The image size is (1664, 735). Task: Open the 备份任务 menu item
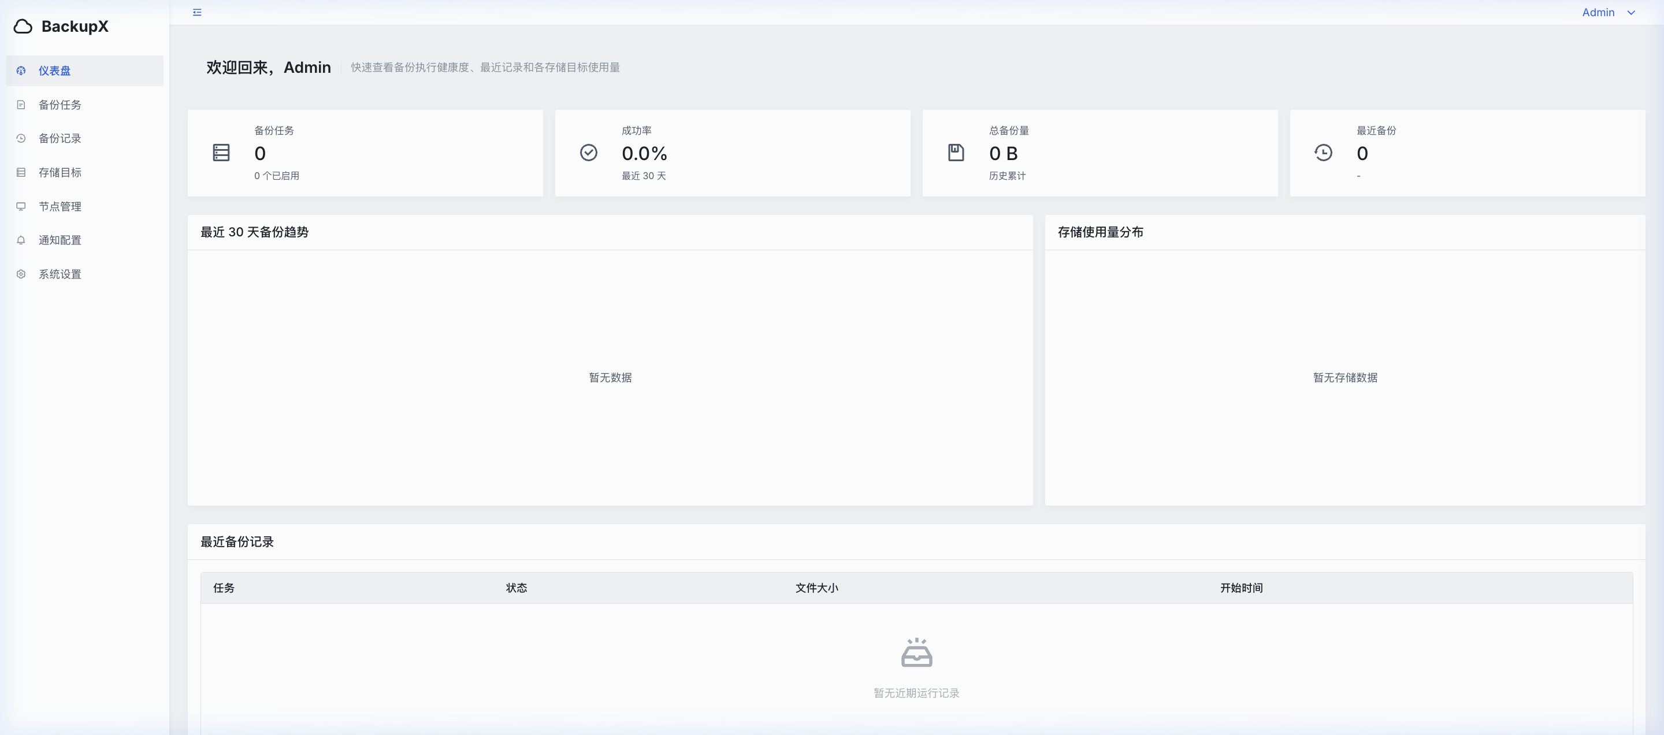tap(60, 105)
